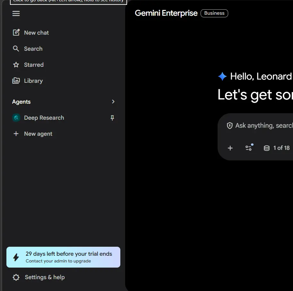Click the Ask anything prompt field
The height and width of the screenshot is (291, 293).
click(264, 125)
